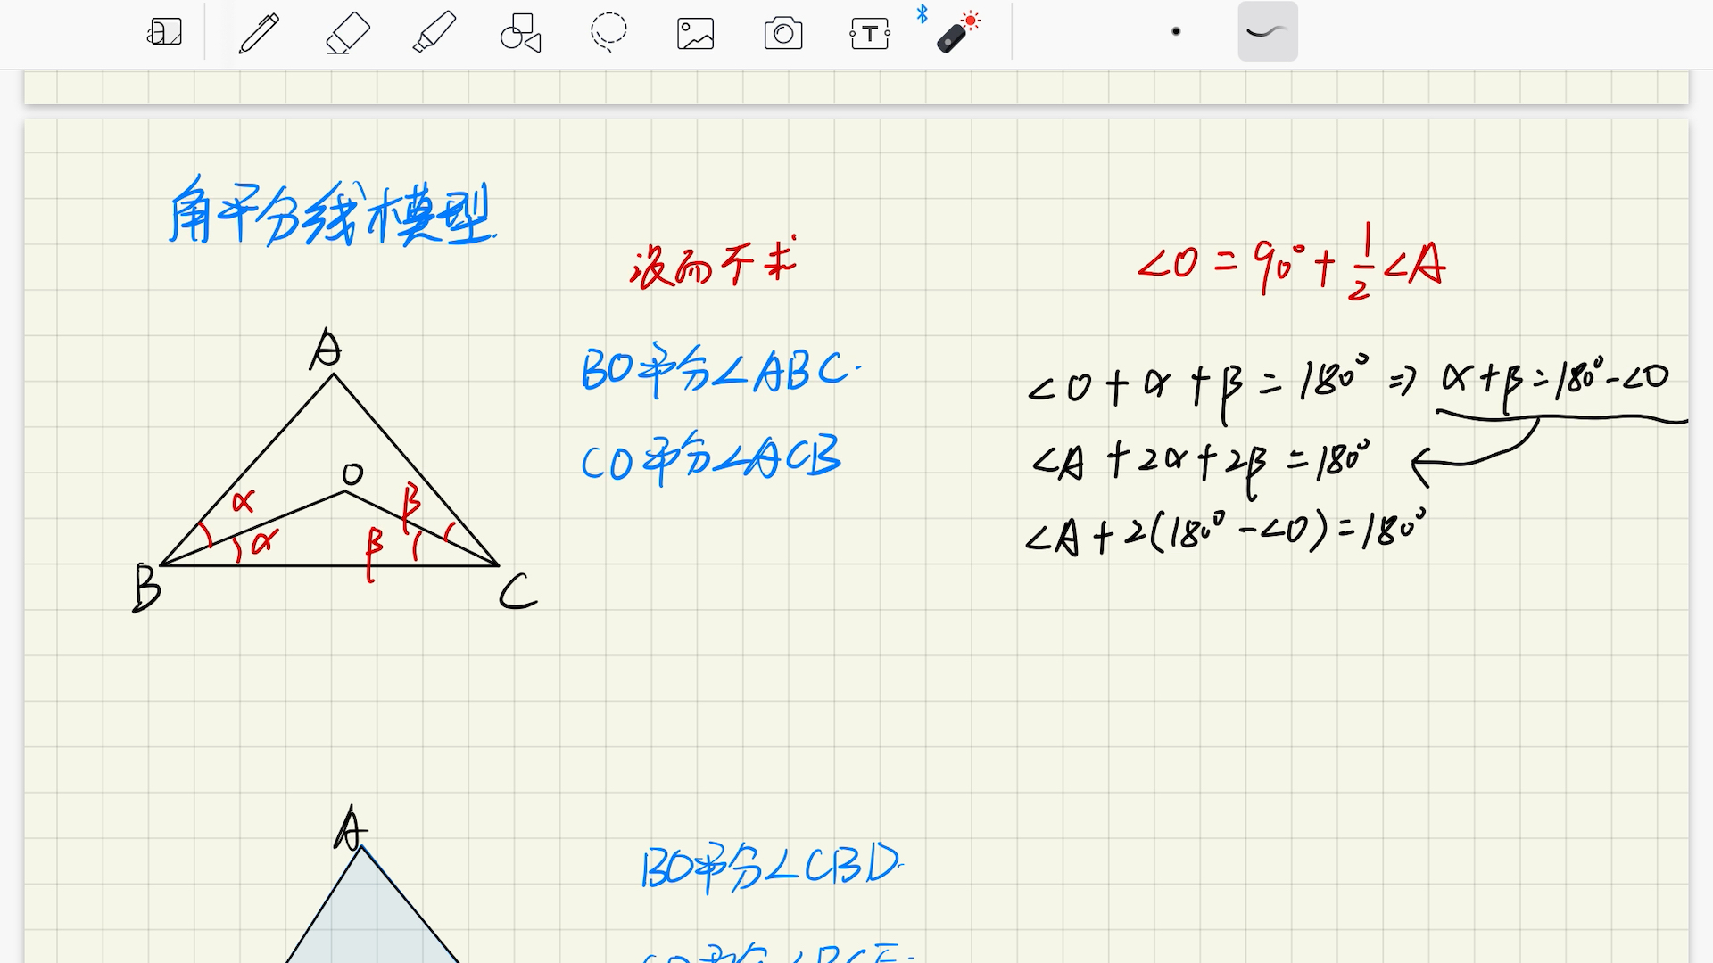Click the blue title 角平分线模型
The image size is (1713, 963).
click(331, 212)
